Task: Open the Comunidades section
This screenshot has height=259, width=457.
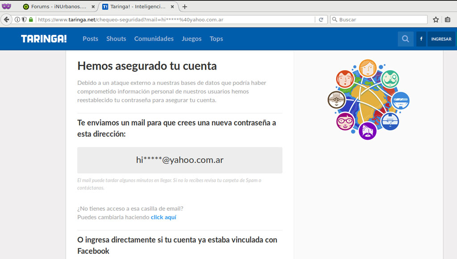Action: [x=154, y=39]
